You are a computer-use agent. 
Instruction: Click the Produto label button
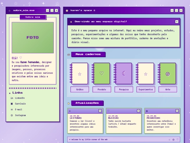click(102, 89)
